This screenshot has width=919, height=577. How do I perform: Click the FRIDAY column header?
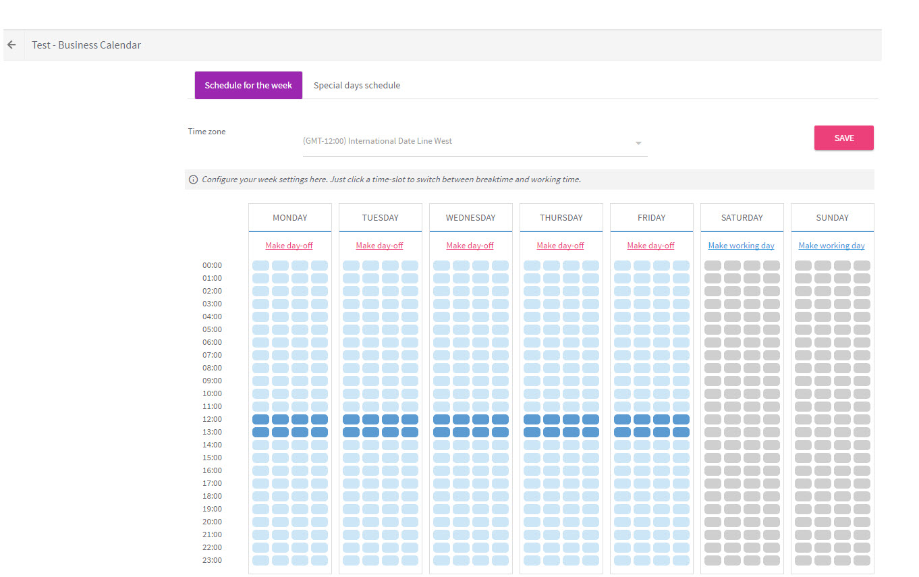coord(652,218)
